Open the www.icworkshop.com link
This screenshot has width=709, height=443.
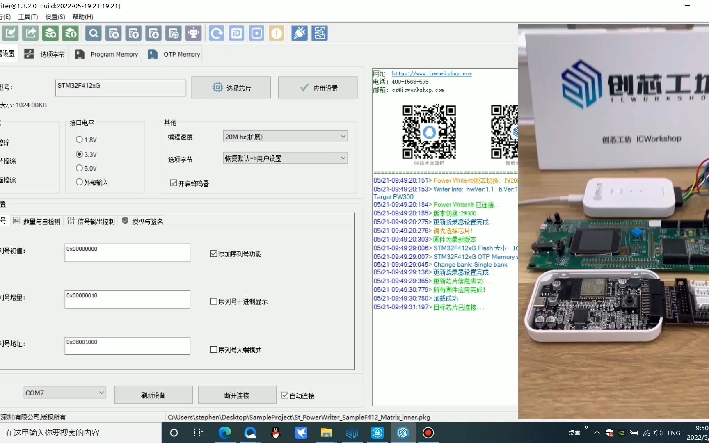tap(432, 74)
